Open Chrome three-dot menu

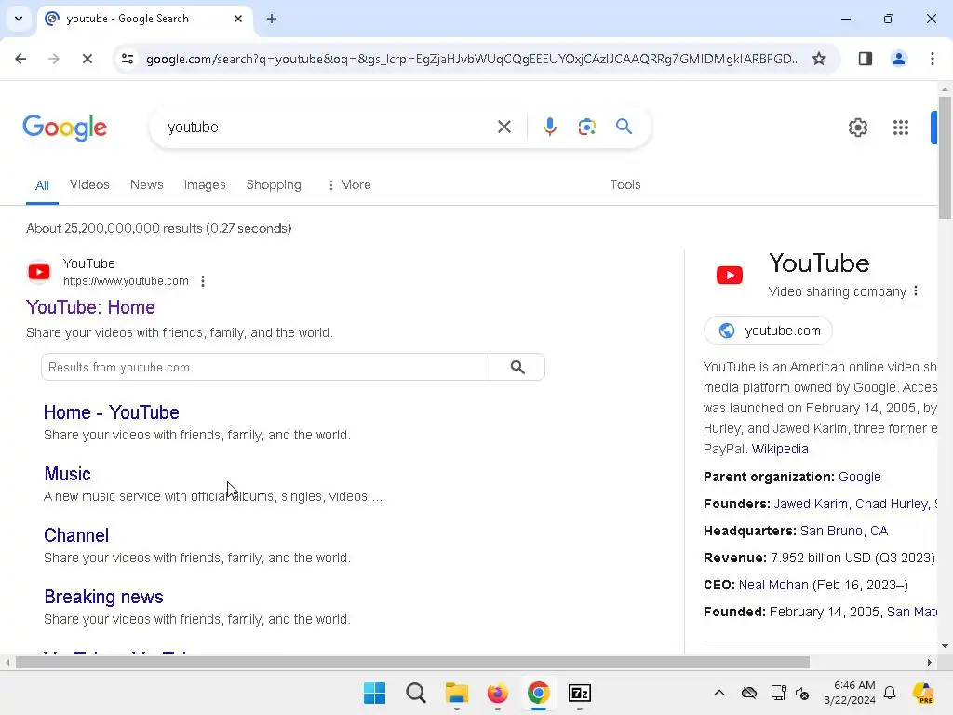[933, 59]
